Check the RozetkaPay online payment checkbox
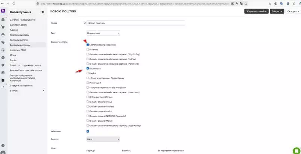 88,125
